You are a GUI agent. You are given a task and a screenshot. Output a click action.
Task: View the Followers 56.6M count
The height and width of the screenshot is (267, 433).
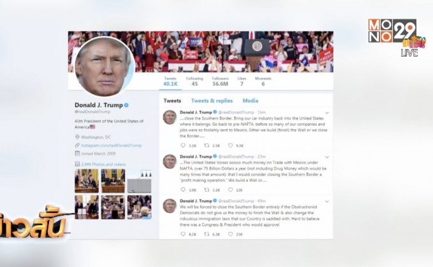tap(220, 81)
